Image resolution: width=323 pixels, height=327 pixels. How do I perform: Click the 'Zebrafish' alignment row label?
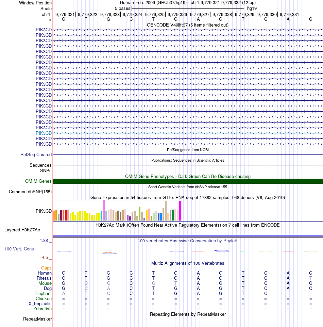coord(42,309)
